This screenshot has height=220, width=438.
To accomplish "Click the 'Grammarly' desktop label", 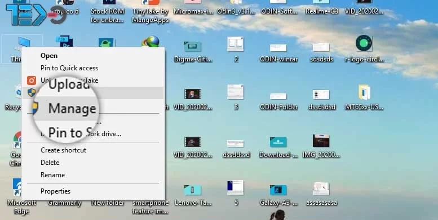I will click(64, 203).
